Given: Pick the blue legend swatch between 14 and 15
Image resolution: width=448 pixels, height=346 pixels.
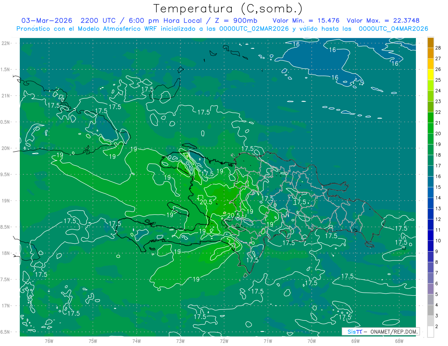Looking at the screenshot, I should click(431, 193).
